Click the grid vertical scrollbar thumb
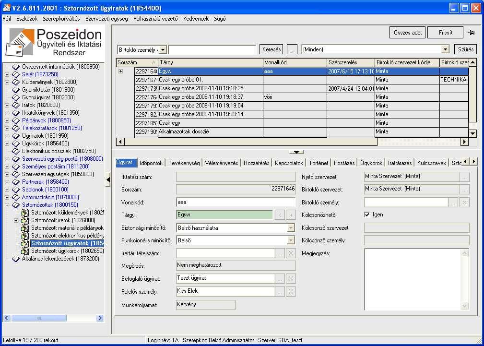Image resolution: width=484 pixels, height=346 pixels. (x=472, y=94)
